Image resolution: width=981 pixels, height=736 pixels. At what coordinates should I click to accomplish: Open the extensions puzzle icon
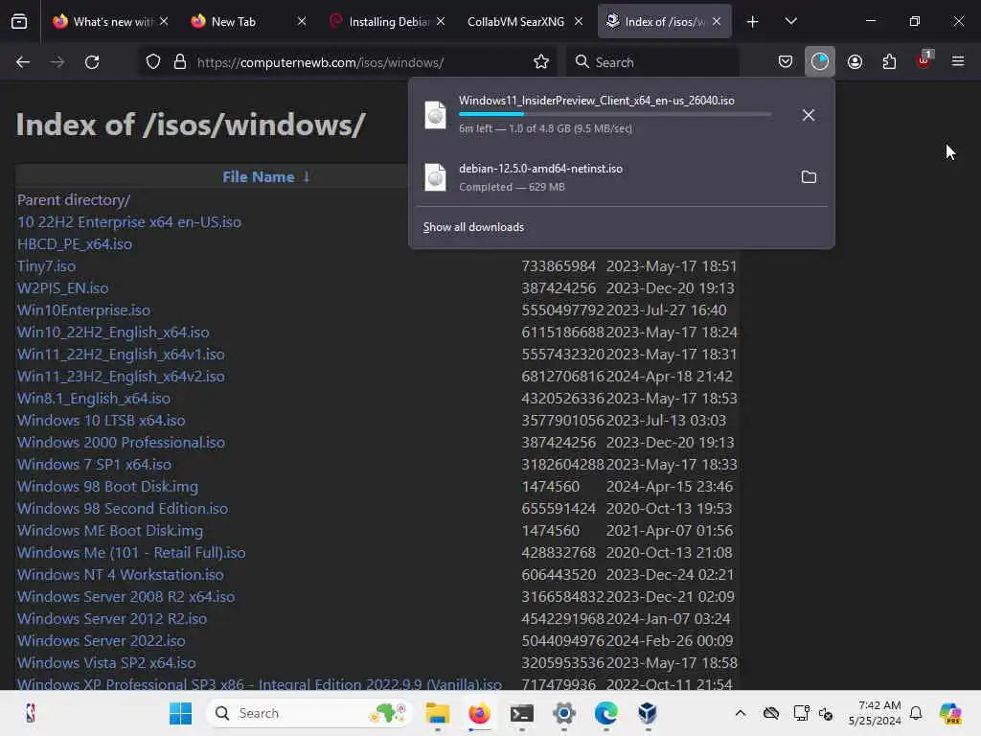coord(889,62)
